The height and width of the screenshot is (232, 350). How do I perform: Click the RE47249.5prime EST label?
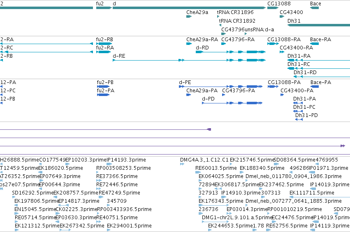pyautogui.click(x=119, y=193)
